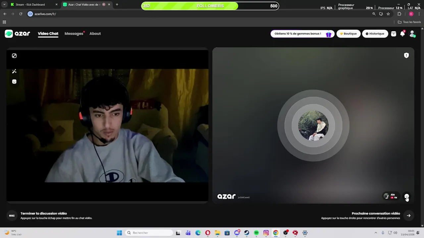424x238 pixels.
Task: Open Instagram from the taskbar
Action: (266, 233)
